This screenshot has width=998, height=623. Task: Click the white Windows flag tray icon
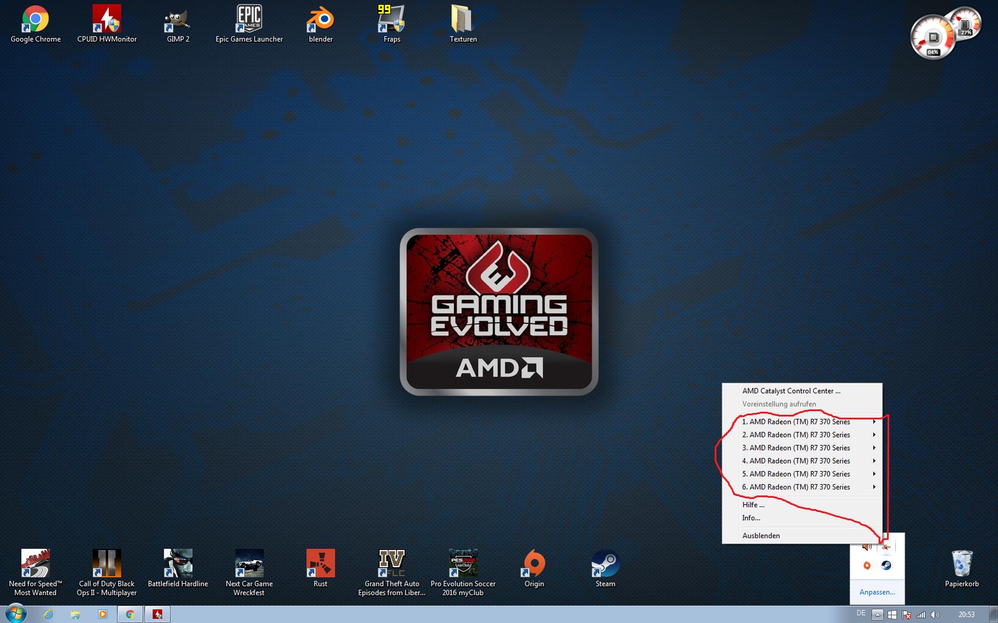tap(892, 615)
